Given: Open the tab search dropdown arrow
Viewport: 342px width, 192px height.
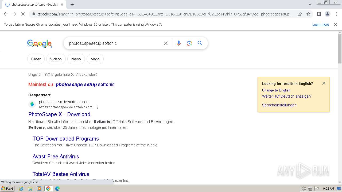Looking at the screenshot, I should 310,5.
